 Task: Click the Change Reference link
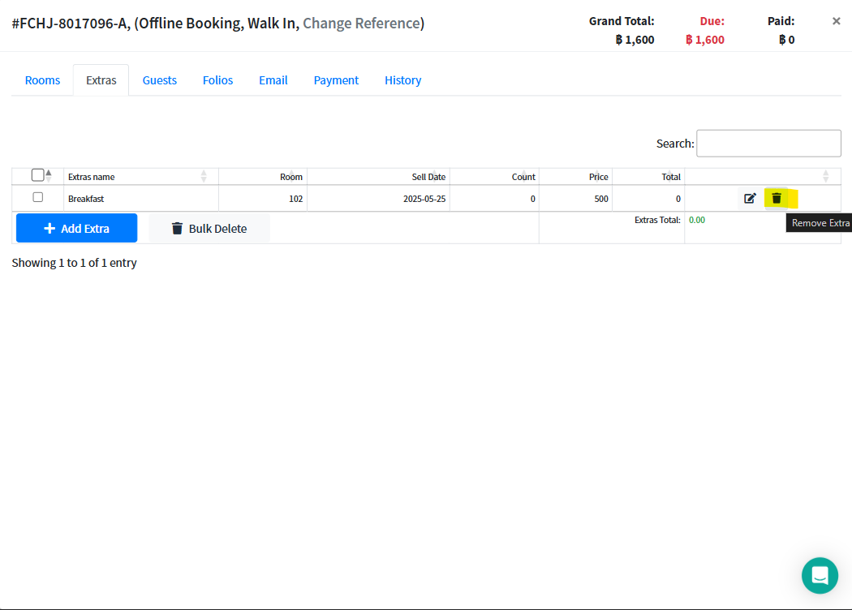pyautogui.click(x=361, y=24)
